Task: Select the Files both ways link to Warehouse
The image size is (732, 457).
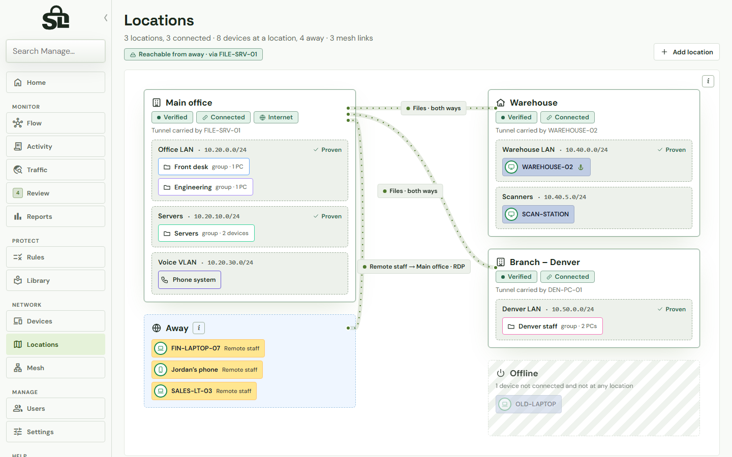Action: click(x=434, y=108)
